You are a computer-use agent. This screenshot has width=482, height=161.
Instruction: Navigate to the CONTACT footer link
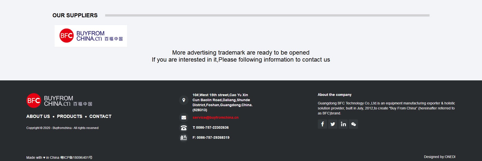(100, 116)
